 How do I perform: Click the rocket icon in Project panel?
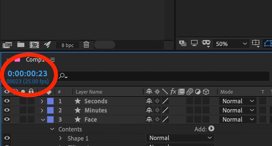coord(47,45)
